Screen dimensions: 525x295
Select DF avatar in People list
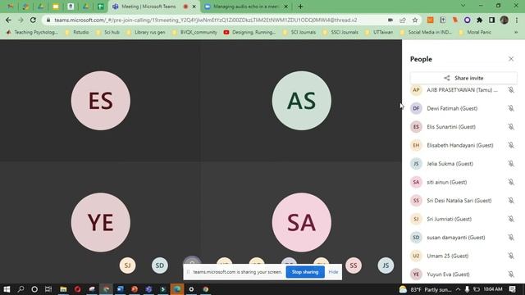(x=416, y=108)
